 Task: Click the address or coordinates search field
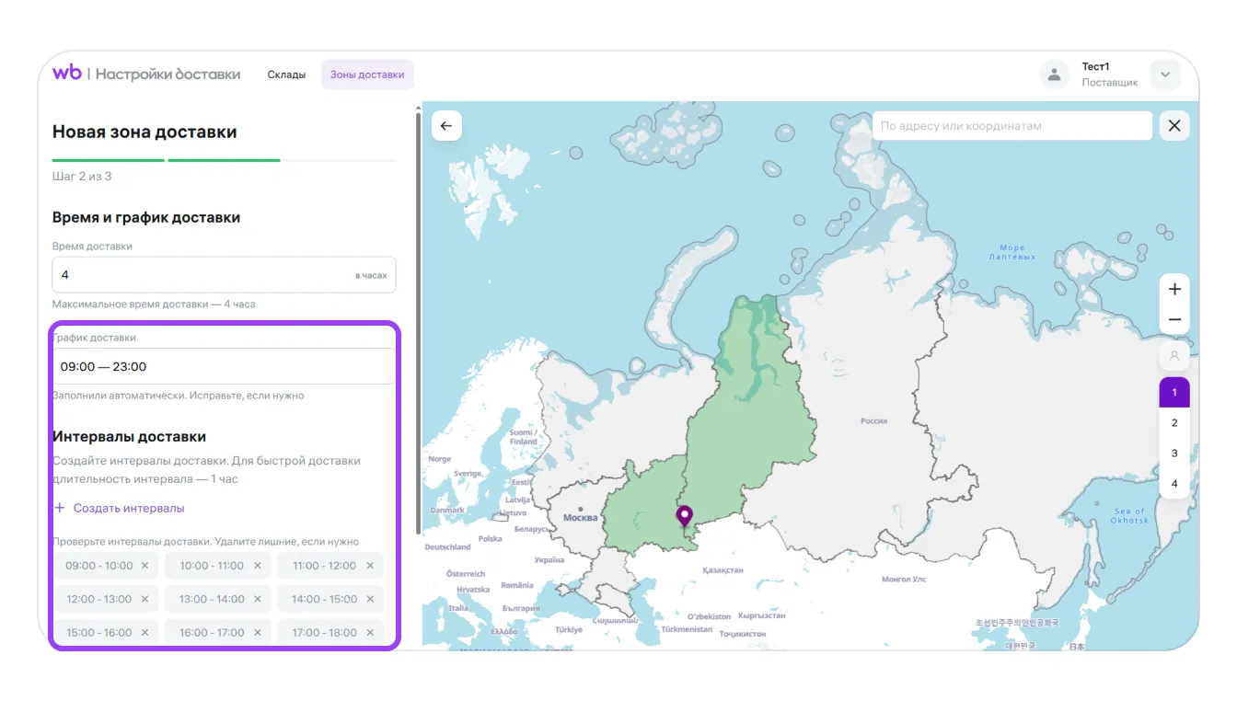[x=1011, y=126]
